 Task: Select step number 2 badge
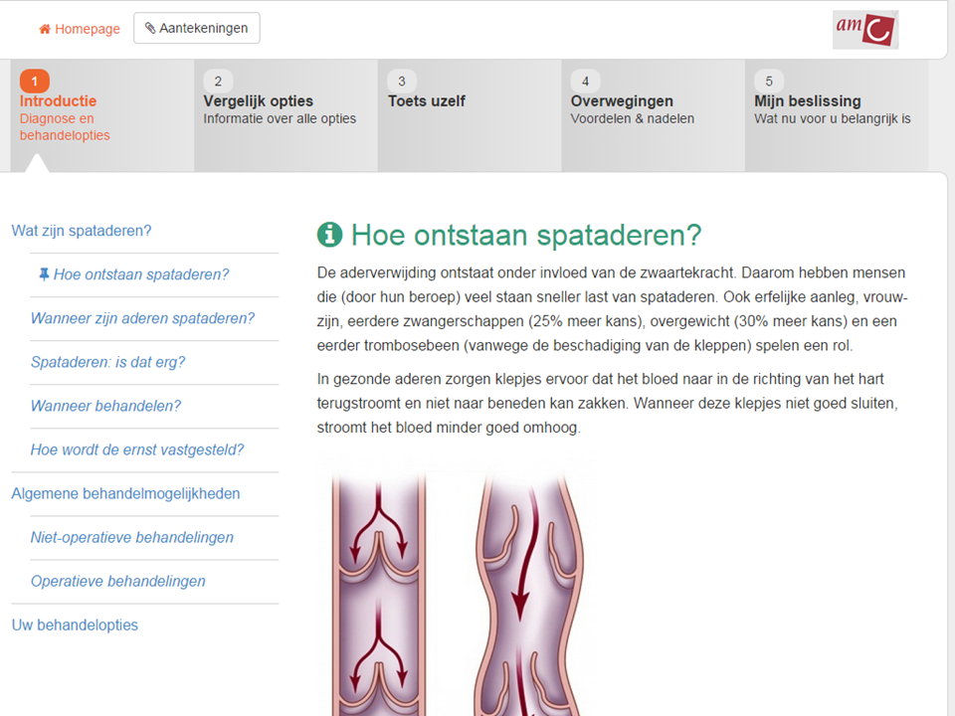(x=218, y=82)
